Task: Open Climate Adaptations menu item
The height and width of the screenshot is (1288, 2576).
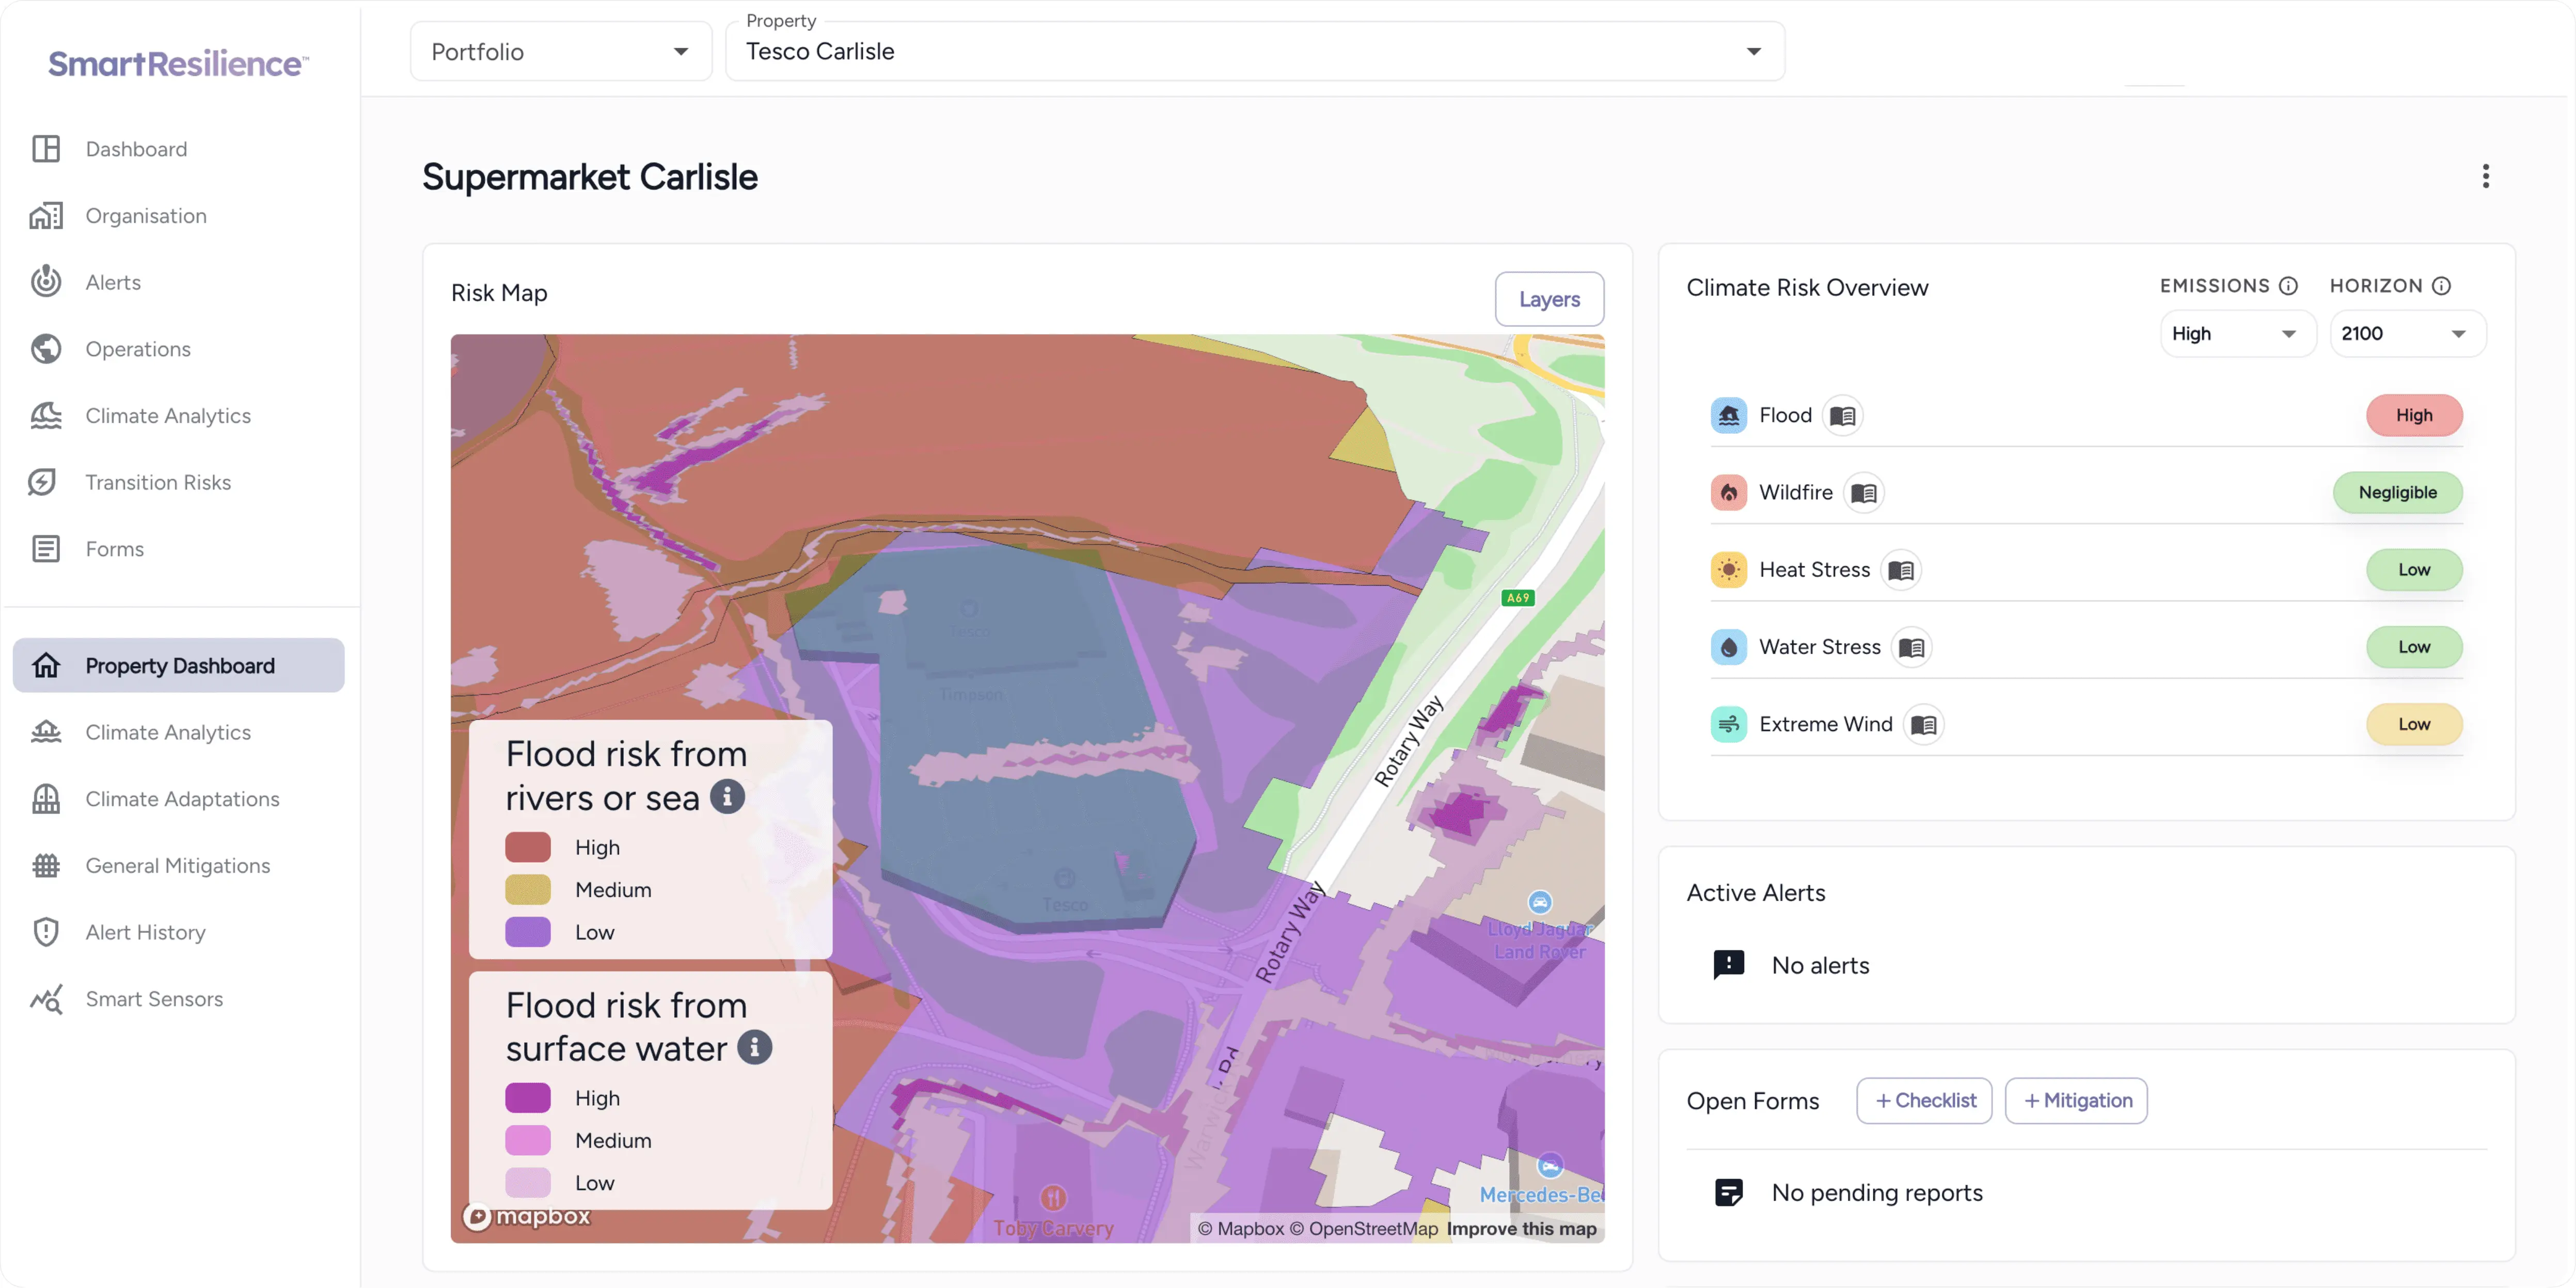Action: point(182,799)
